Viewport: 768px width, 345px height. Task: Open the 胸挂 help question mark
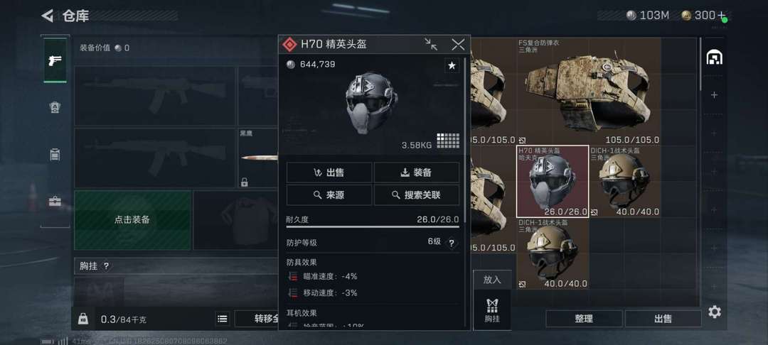pos(106,266)
